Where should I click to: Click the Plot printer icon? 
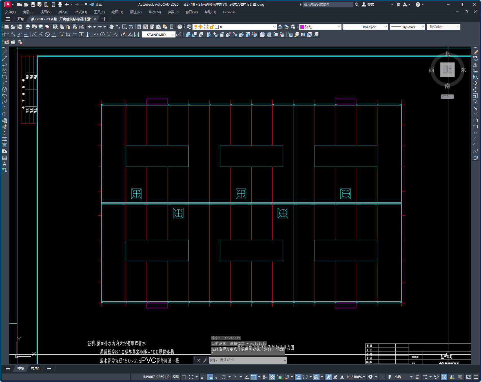coord(28,27)
